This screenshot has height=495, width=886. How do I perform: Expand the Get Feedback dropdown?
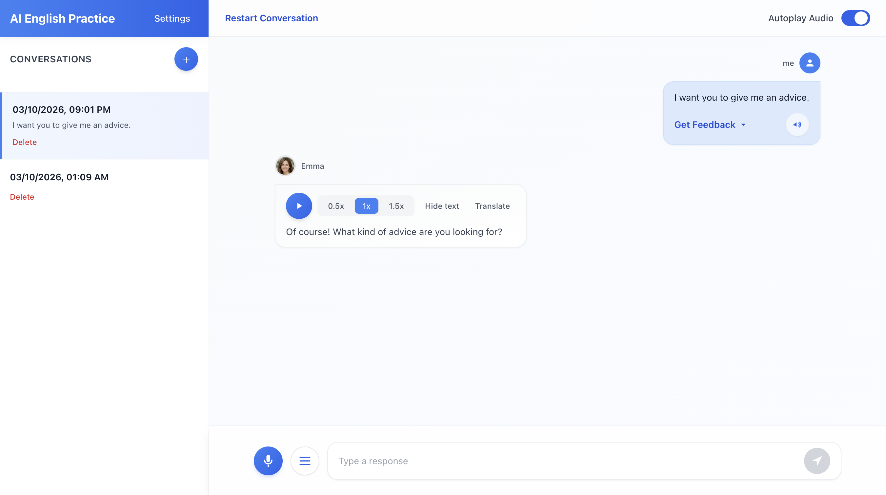click(x=704, y=125)
